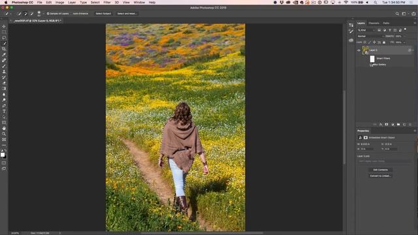Select the Spot Healing Brush tool
Image resolution: width=418 pixels, height=235 pixels.
(4, 60)
